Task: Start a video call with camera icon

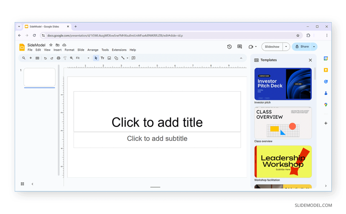Action: pos(251,47)
